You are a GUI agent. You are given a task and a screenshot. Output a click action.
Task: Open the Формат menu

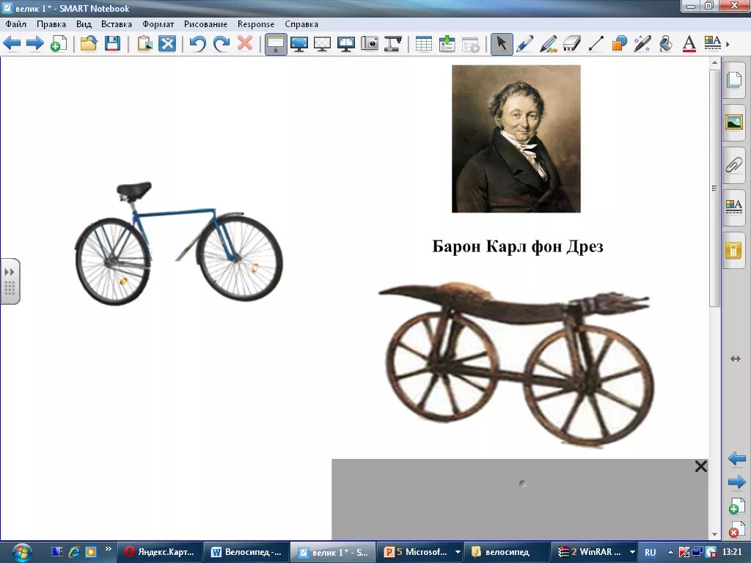(x=158, y=24)
